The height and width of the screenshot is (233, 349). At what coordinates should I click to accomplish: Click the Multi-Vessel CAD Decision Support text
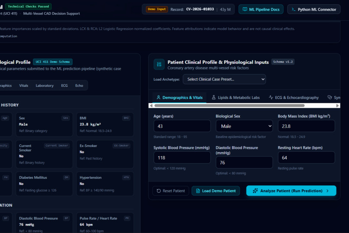point(52,13)
